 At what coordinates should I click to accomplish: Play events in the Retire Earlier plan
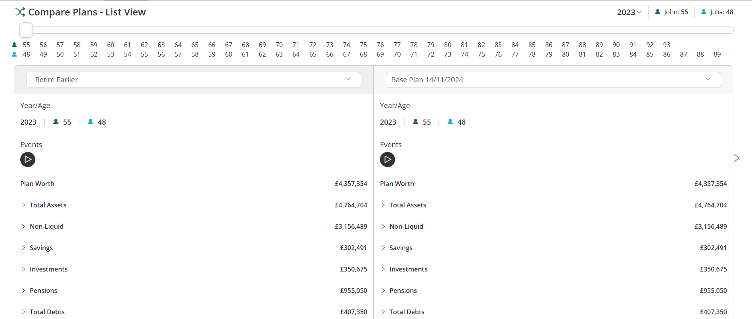point(28,159)
